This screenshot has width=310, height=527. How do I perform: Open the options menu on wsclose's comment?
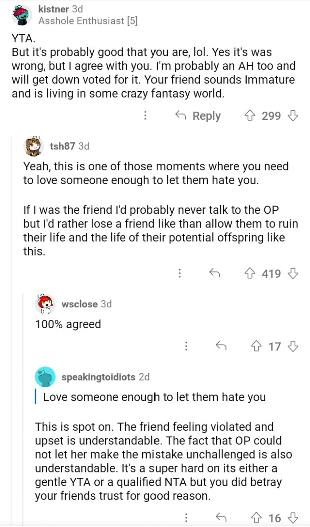[186, 346]
